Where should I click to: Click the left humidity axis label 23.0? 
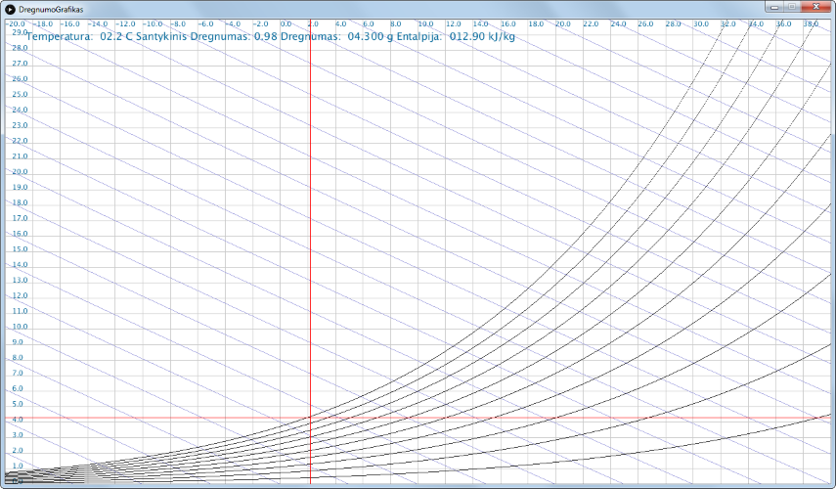point(20,125)
